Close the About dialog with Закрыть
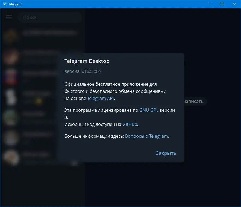 coord(166,153)
